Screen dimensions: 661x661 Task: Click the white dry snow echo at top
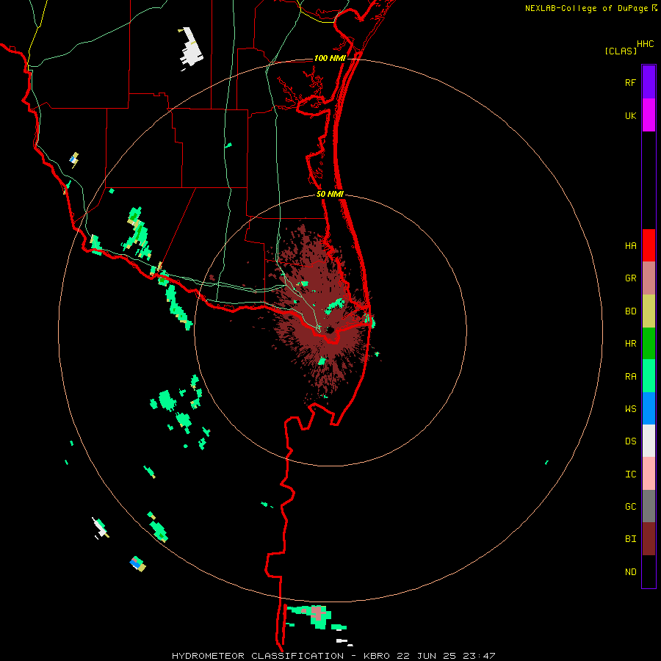[192, 46]
